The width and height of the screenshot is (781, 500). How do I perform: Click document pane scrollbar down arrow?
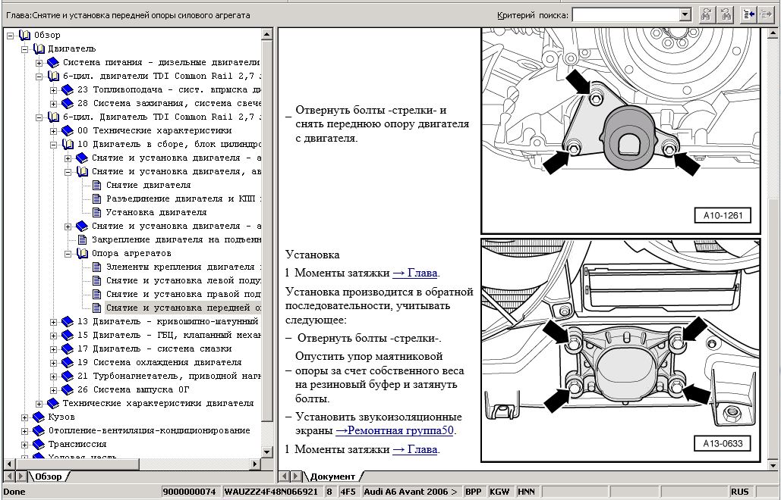pyautogui.click(x=773, y=465)
